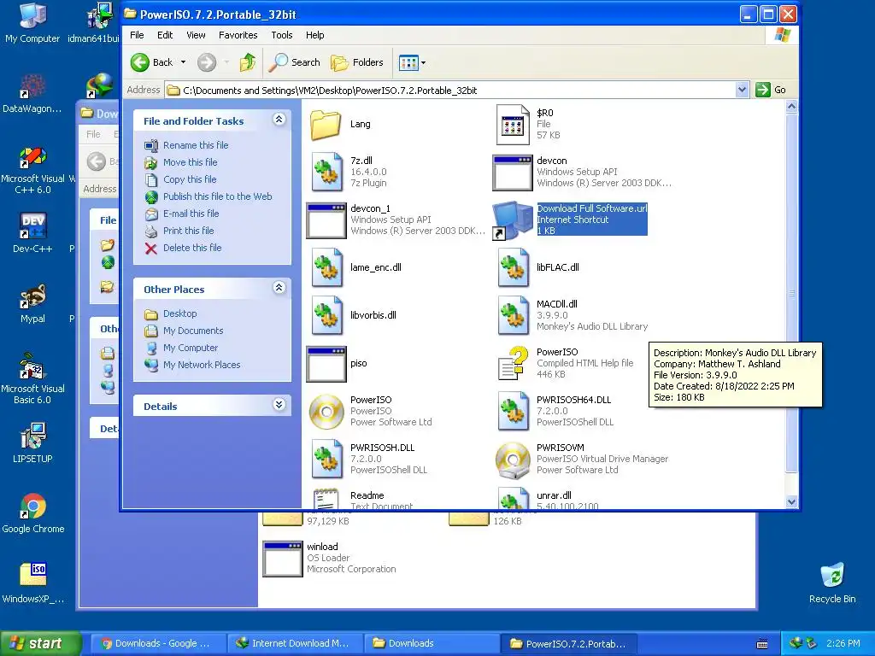Go to My Documents in Other Places
Image resolution: width=875 pixels, height=656 pixels.
coord(193,331)
